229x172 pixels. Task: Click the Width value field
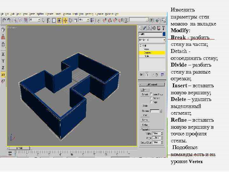pyautogui.click(x=156, y=133)
